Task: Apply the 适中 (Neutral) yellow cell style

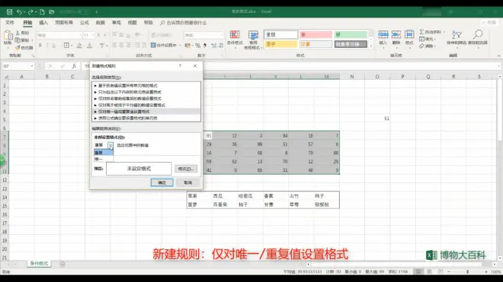Action: (x=280, y=44)
